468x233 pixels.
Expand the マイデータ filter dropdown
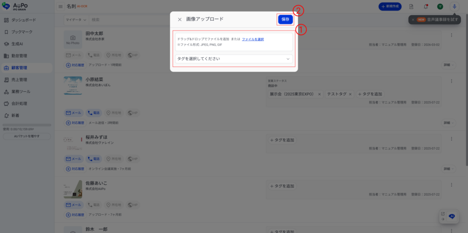[76, 20]
